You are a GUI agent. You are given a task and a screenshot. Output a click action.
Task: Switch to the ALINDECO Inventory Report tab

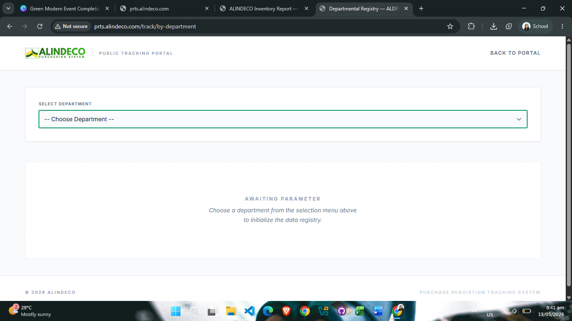264,8
